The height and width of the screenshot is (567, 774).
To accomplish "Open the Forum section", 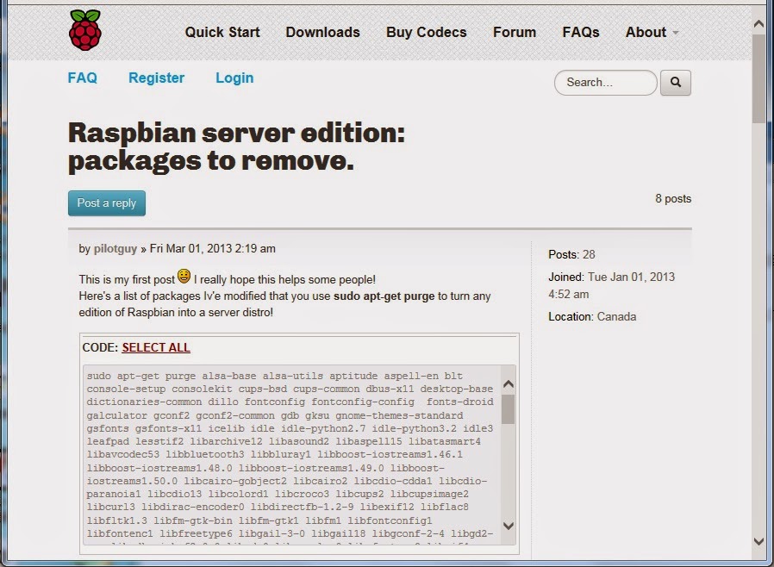I will point(515,32).
